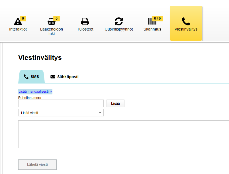Open Tulosteet printer icon
This screenshot has width=229, height=174.
(x=85, y=21)
